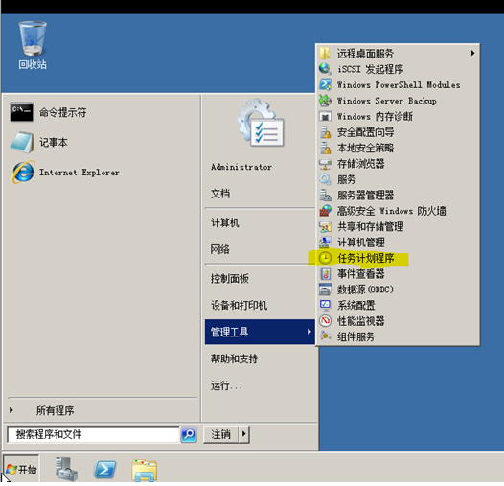Viewport: 504px width, 486px height.
Task: Click the 性能监视器 gauge icon
Action: click(x=325, y=321)
